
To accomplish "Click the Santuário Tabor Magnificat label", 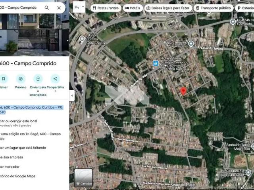I will tap(238, 147).
